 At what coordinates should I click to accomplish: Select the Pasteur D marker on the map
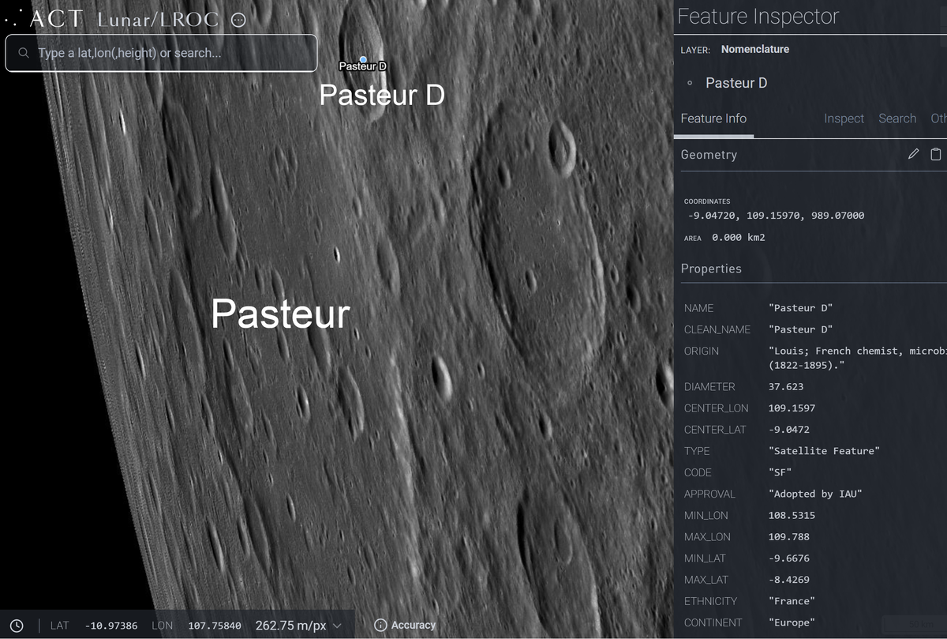tap(362, 59)
